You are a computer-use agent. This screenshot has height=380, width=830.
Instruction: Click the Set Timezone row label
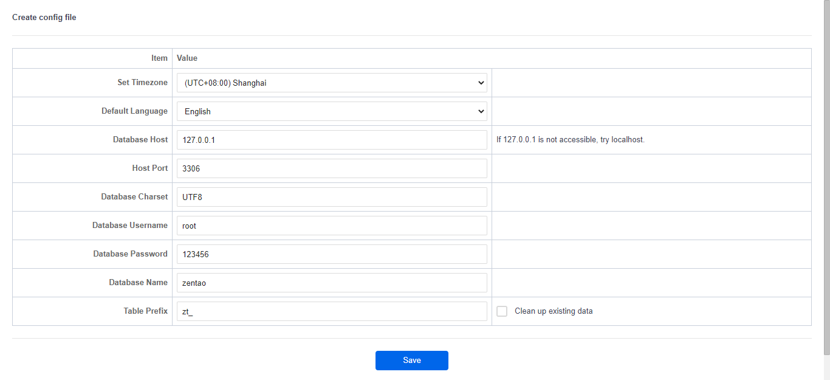142,83
